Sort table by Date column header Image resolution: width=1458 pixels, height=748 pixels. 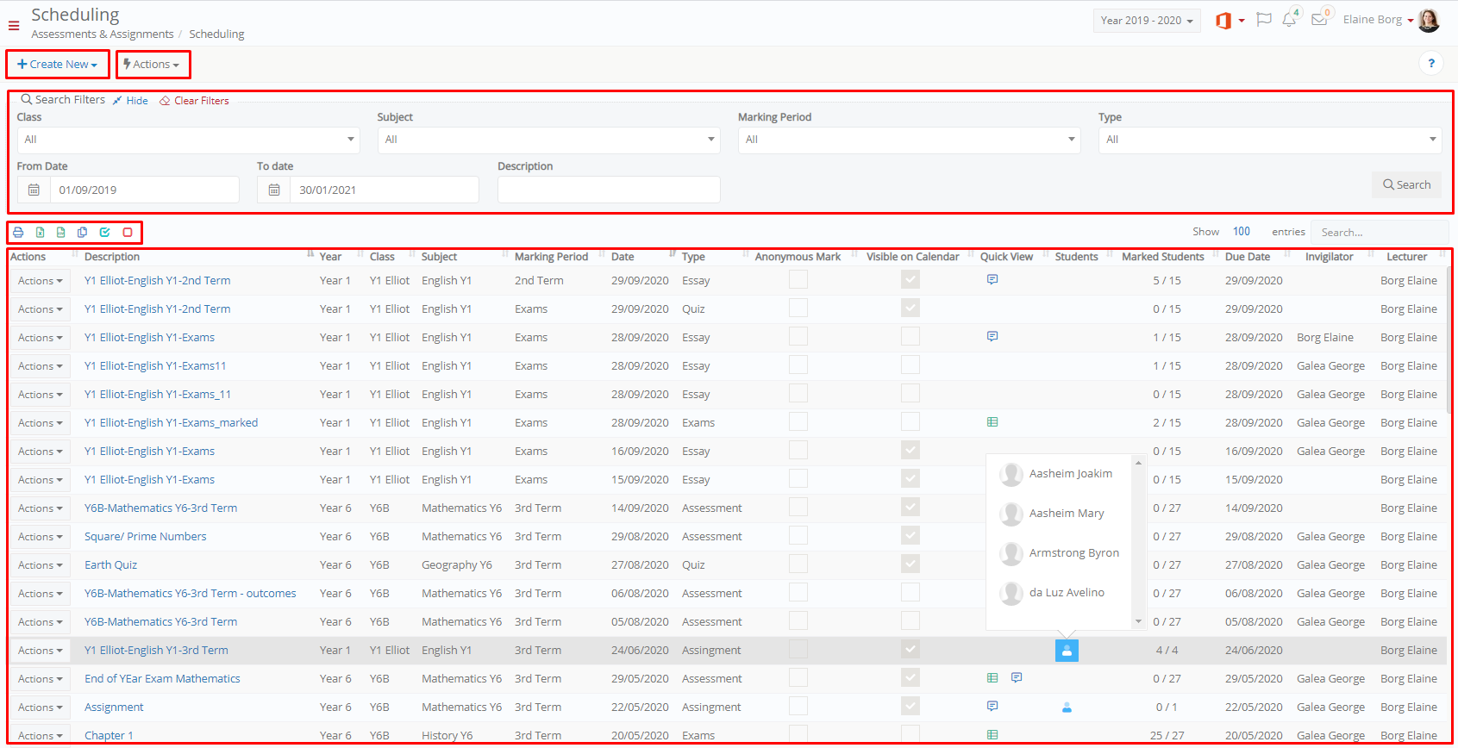623,257
